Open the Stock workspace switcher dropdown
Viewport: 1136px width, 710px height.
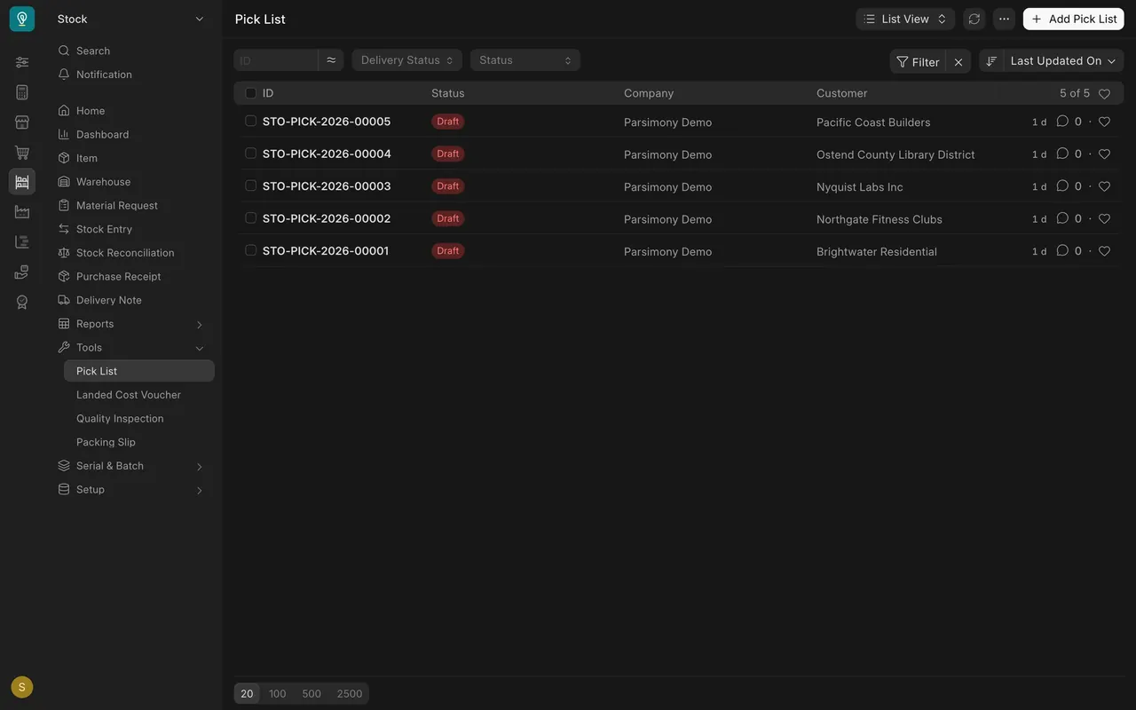[x=131, y=19]
